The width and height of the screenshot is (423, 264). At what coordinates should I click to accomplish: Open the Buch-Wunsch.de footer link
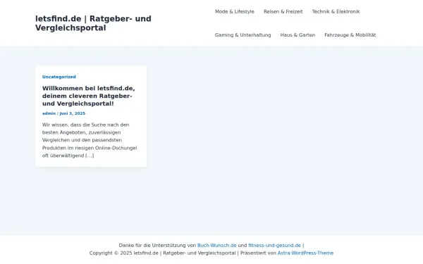coord(216,246)
